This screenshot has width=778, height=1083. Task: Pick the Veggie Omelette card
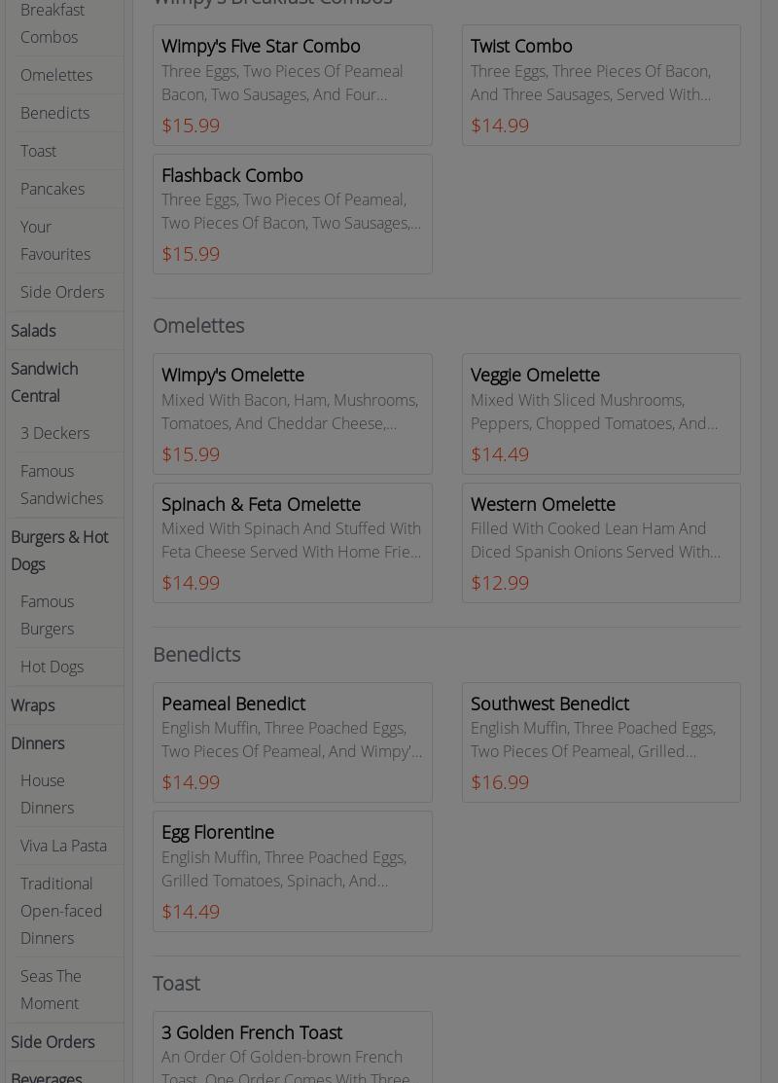[601, 414]
